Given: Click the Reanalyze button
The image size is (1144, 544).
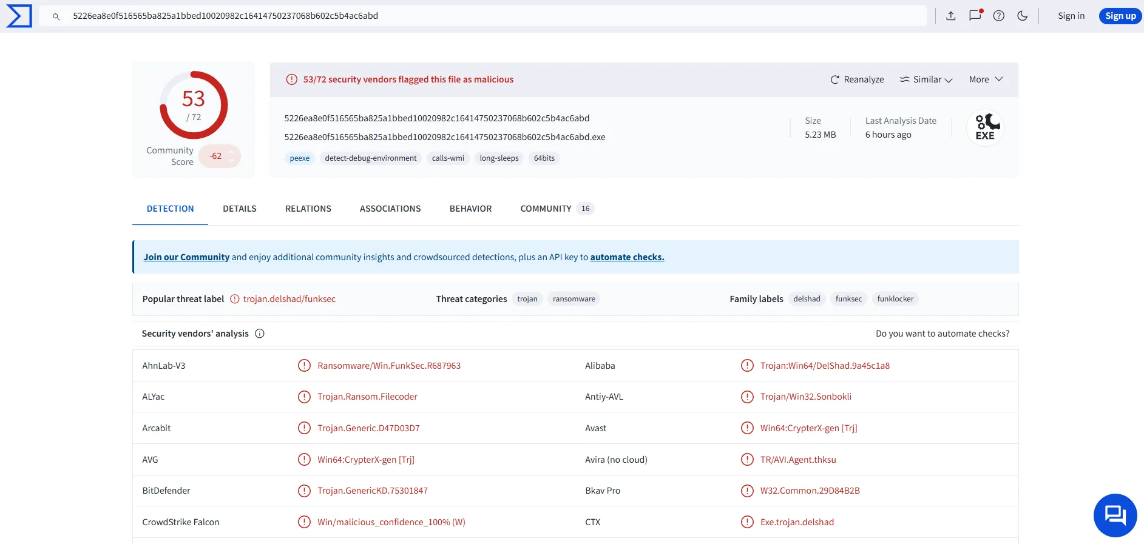Looking at the screenshot, I should click(857, 79).
